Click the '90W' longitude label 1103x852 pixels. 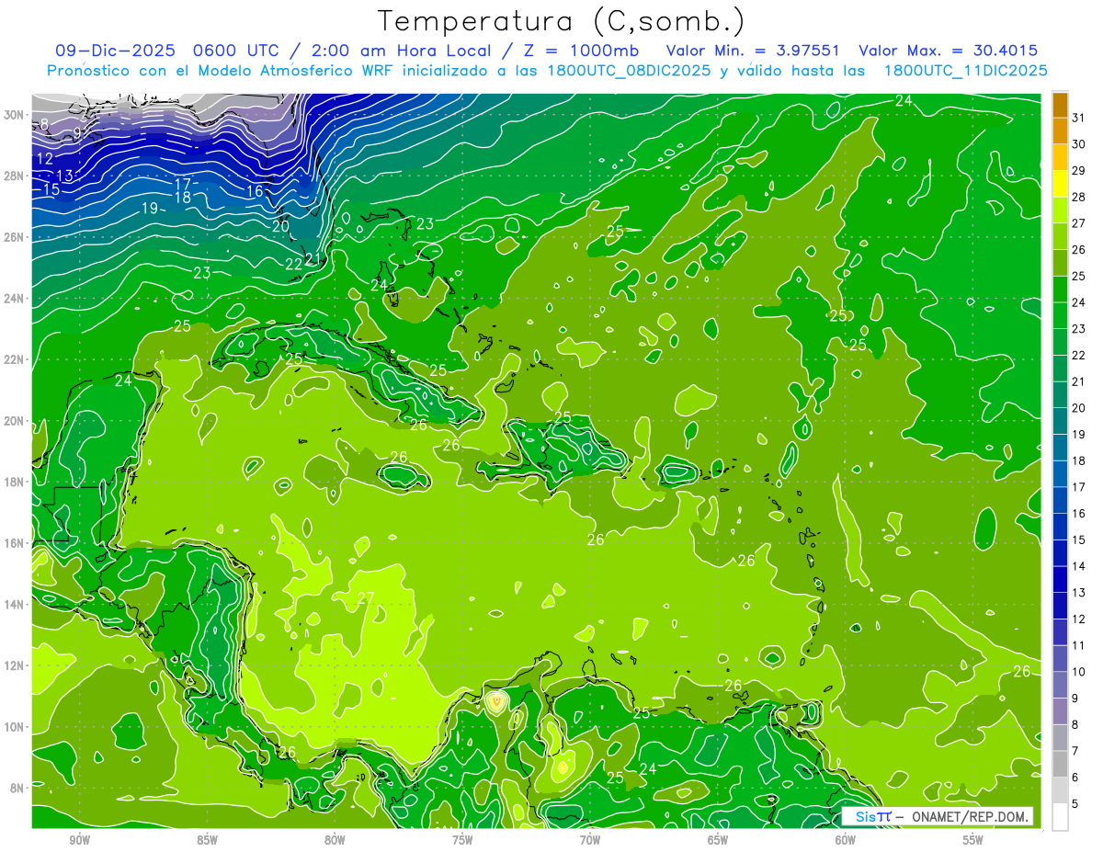[x=79, y=840]
